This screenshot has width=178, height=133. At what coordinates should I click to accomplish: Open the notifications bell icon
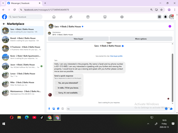tap(166, 17)
